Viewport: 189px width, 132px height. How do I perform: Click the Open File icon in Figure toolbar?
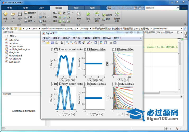point(48,43)
